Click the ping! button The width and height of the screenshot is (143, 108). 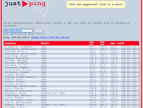click(x=38, y=31)
